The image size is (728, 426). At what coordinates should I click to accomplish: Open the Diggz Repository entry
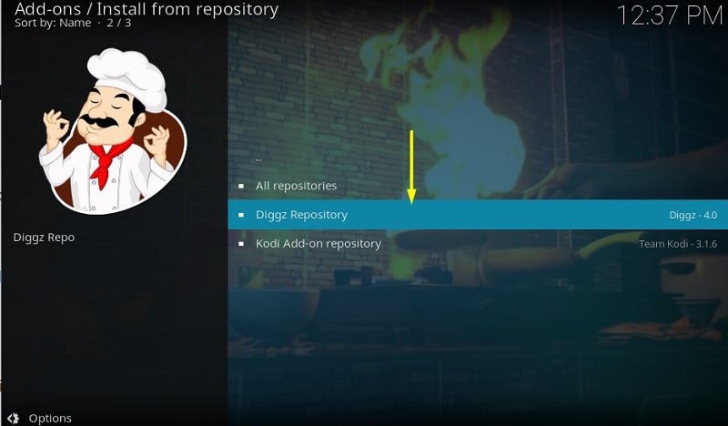pos(478,215)
